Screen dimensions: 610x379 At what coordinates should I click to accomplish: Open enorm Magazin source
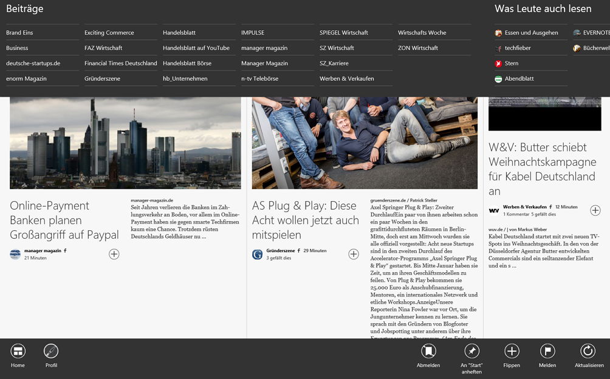coord(26,78)
